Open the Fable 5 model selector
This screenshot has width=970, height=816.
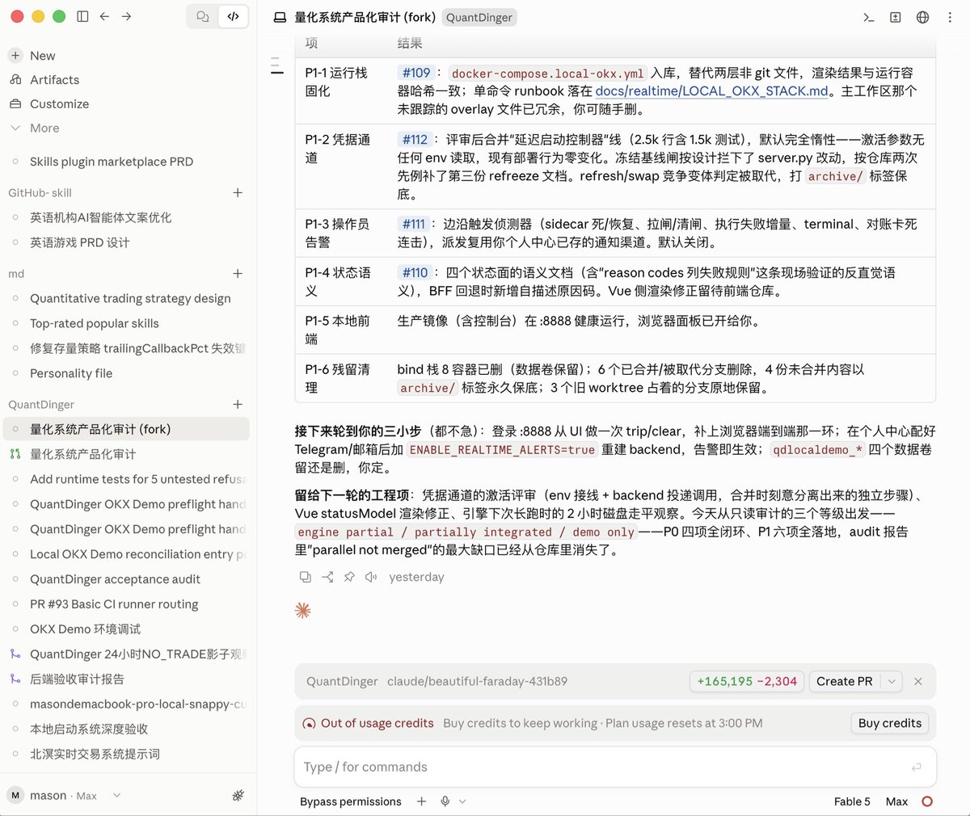852,801
